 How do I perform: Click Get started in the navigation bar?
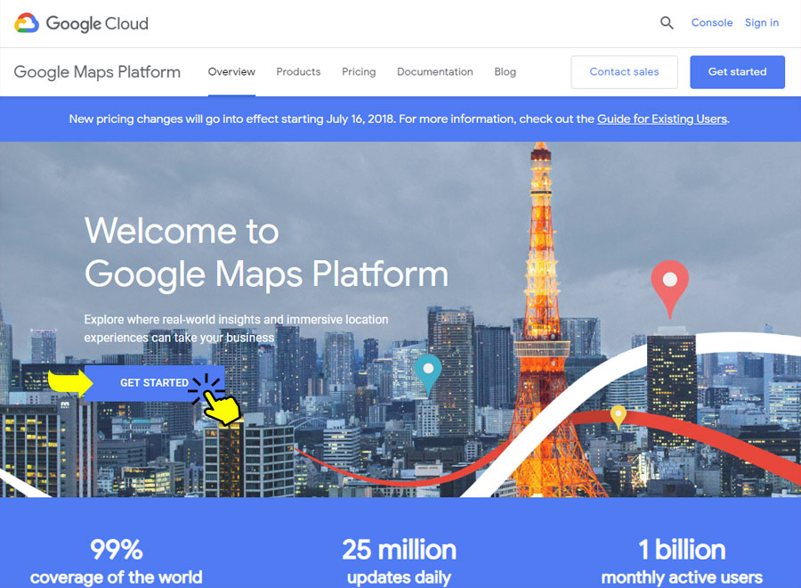point(737,72)
